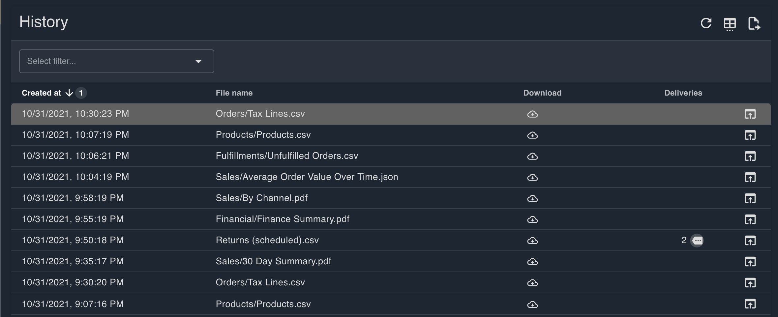Download Financial/Finance Summary.pdf file
This screenshot has height=317, width=778.
tap(532, 219)
